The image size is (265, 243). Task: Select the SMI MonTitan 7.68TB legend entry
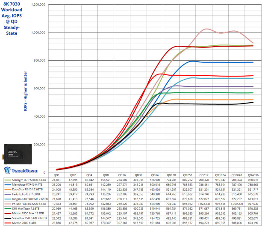point(26,209)
